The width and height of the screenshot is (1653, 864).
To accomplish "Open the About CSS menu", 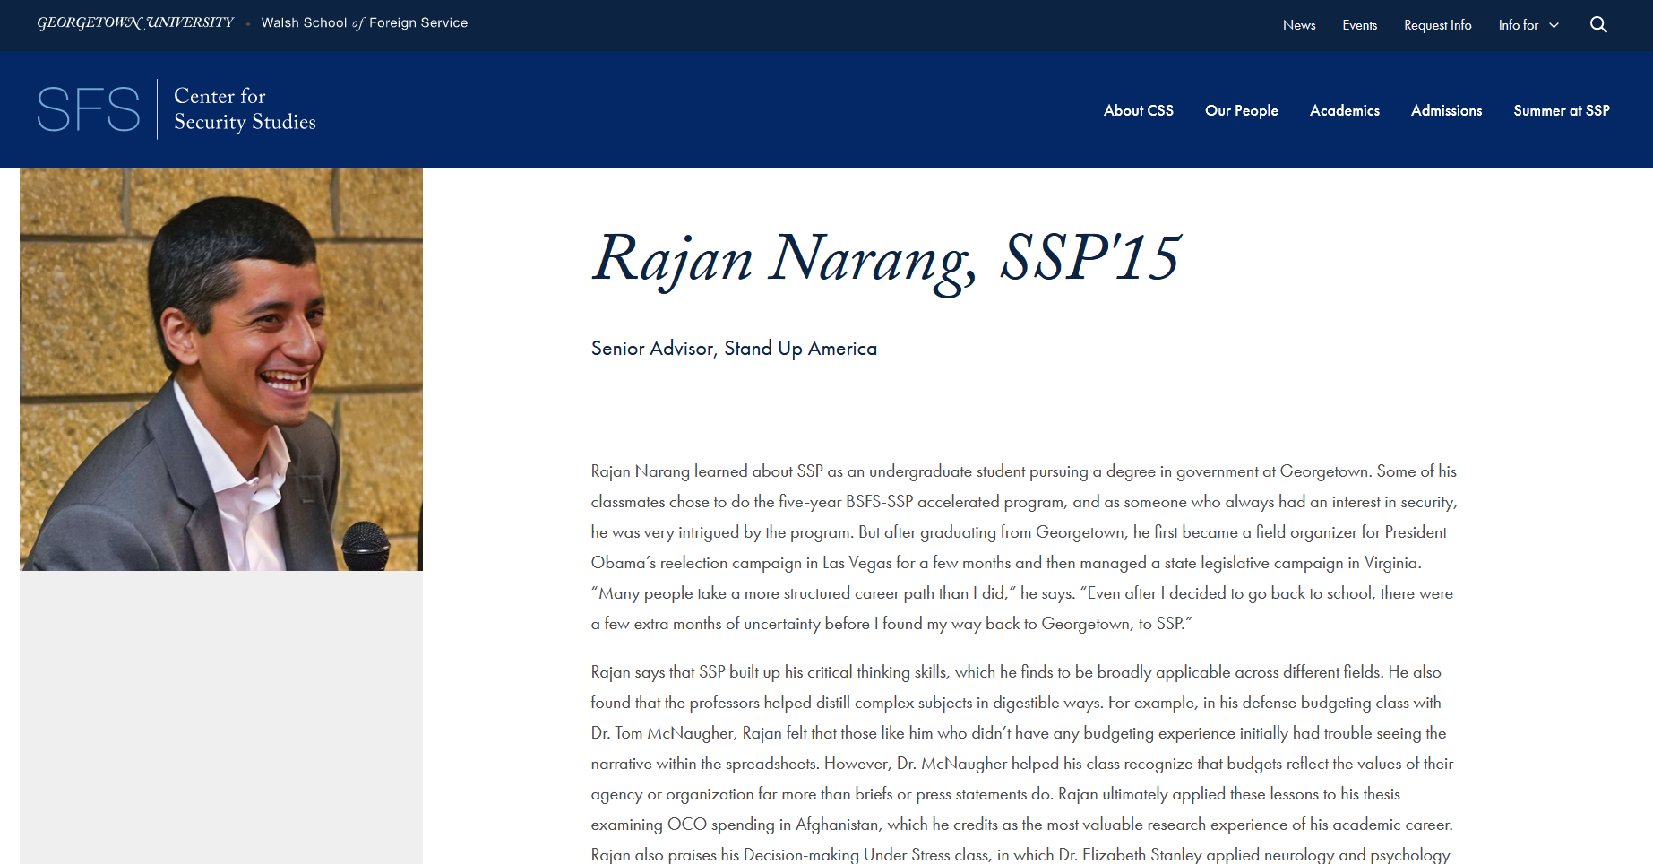I will (1138, 110).
